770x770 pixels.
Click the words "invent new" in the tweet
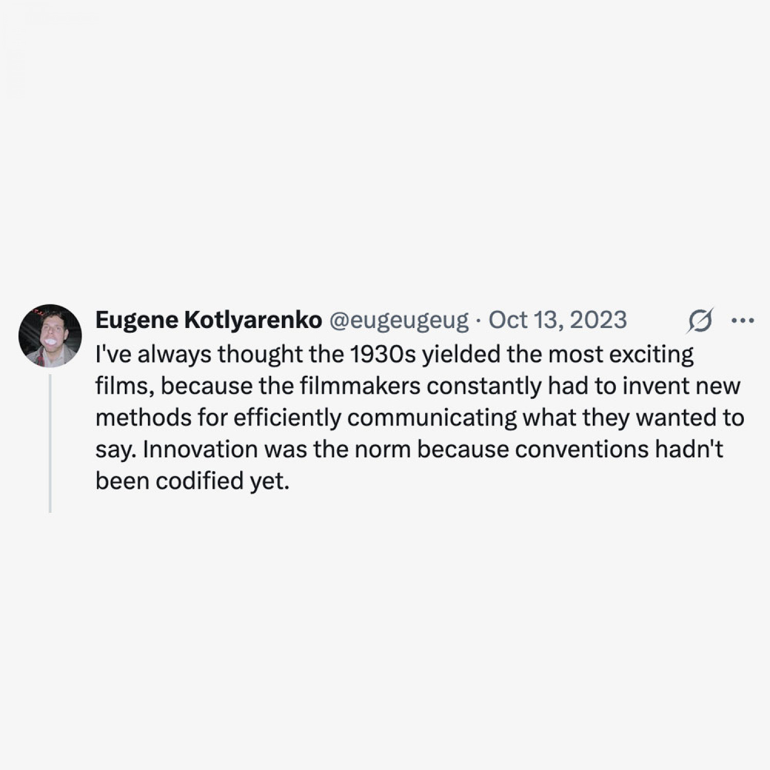click(x=681, y=386)
